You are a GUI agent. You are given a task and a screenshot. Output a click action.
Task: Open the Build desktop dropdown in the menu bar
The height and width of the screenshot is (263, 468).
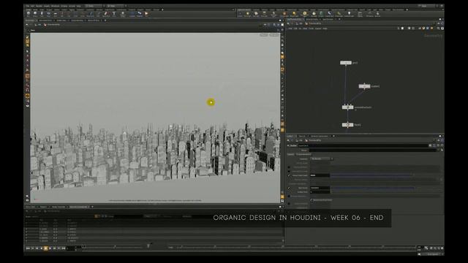(94, 6)
